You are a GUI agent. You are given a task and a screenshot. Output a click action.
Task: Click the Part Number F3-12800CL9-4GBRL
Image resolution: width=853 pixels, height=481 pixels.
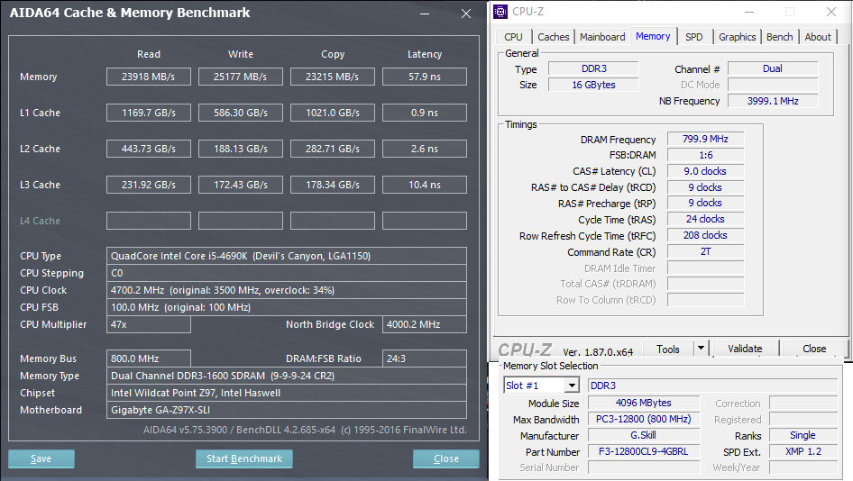pos(644,451)
